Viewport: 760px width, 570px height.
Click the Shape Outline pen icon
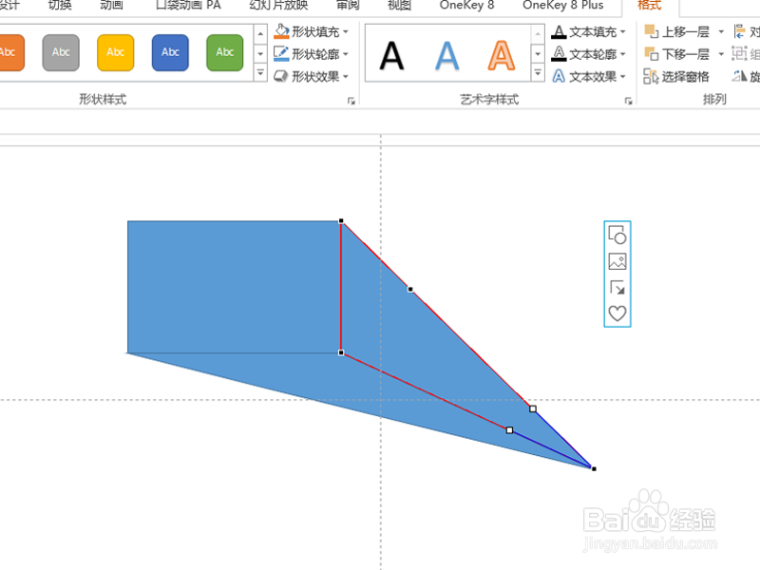[x=281, y=54]
